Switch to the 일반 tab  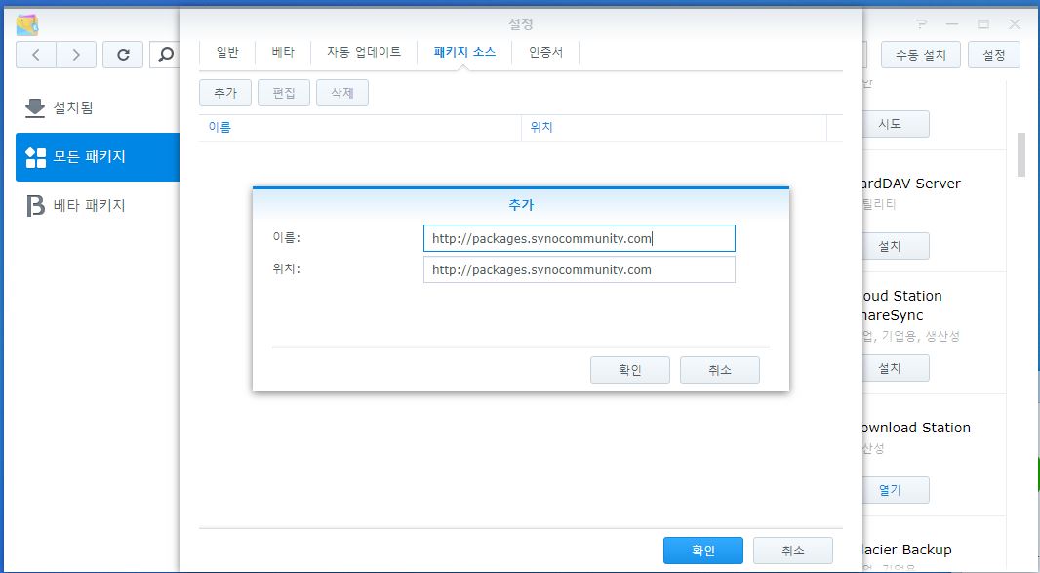coord(227,52)
